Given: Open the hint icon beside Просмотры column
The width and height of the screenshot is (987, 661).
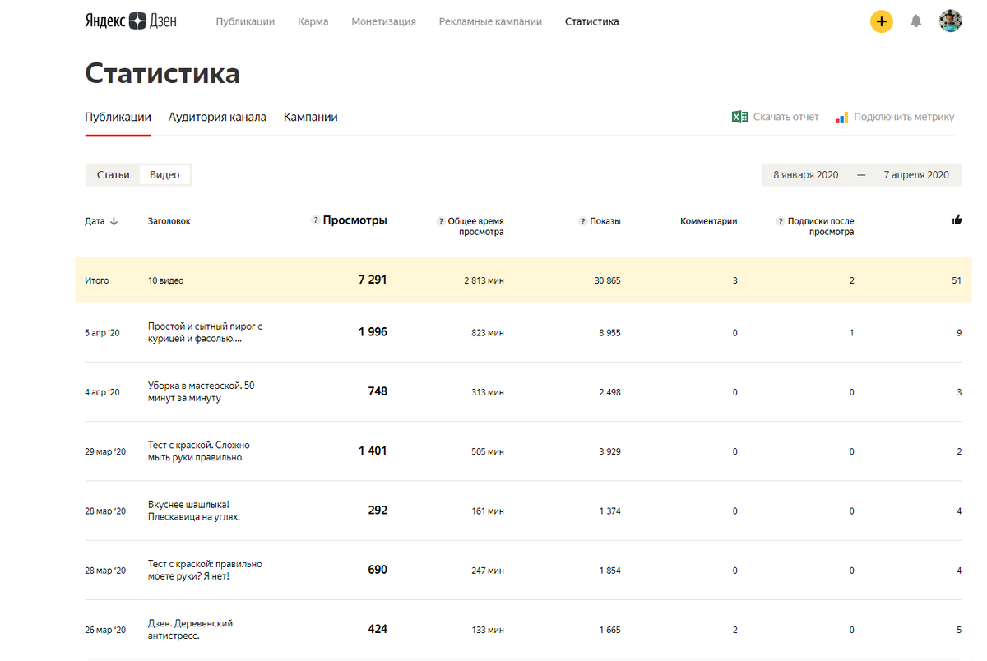Looking at the screenshot, I should click(x=314, y=220).
